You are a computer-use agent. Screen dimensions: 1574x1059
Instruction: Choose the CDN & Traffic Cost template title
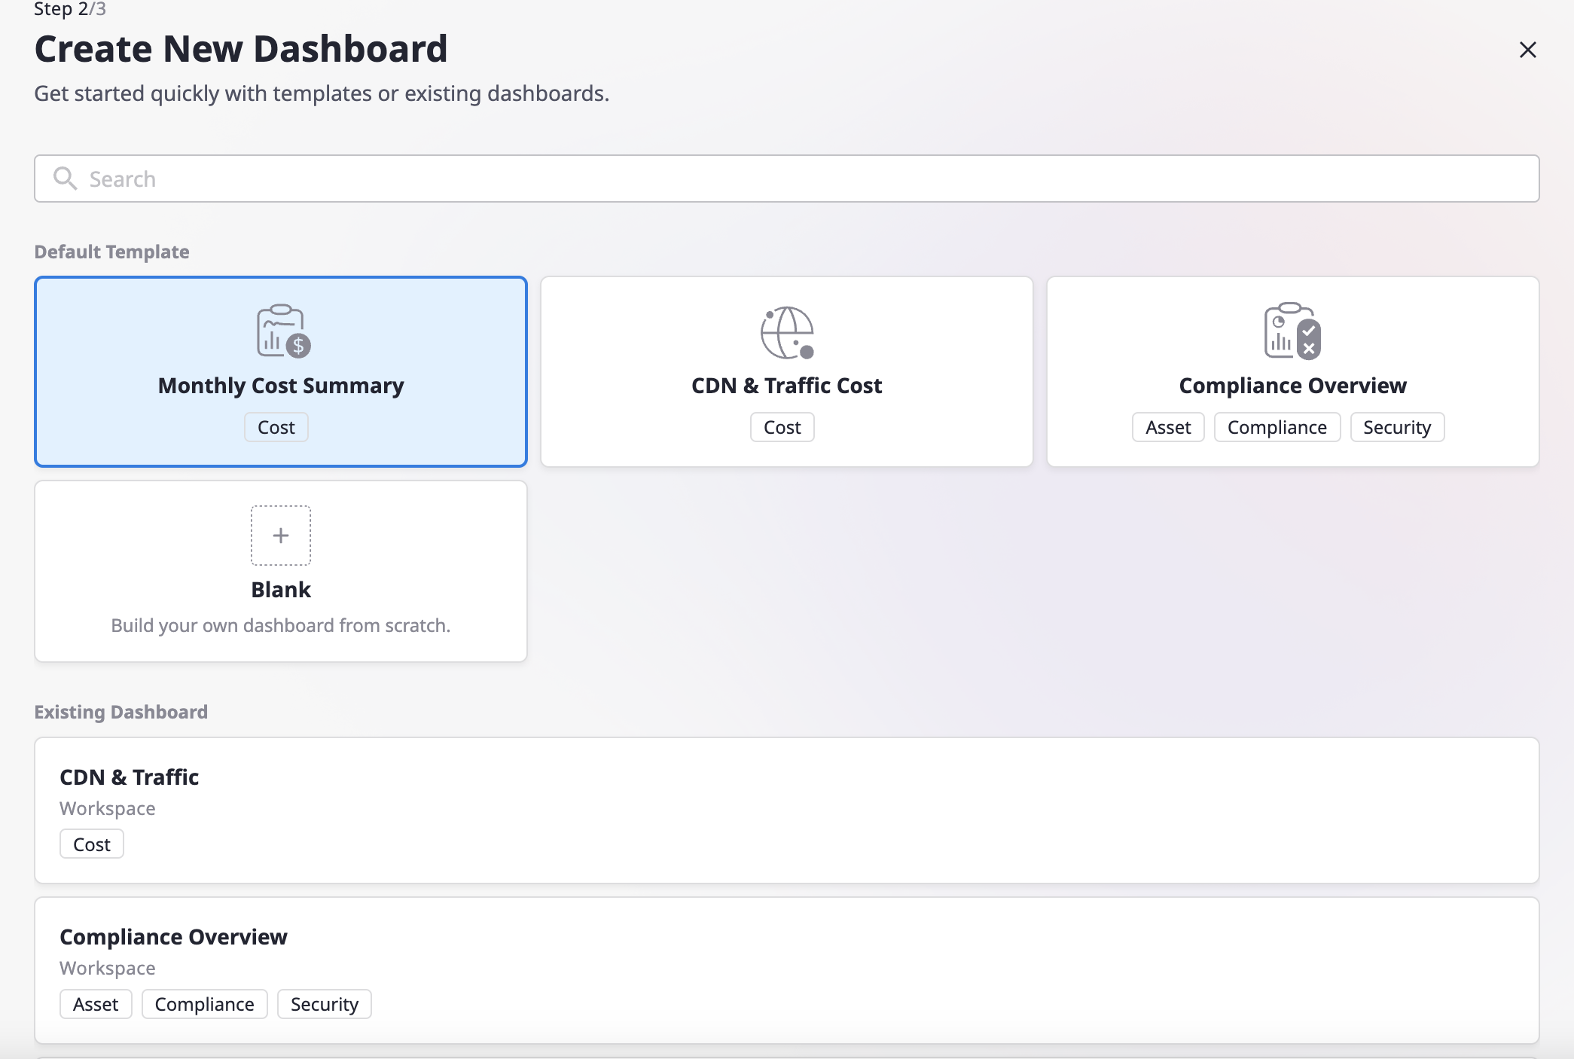tap(786, 386)
